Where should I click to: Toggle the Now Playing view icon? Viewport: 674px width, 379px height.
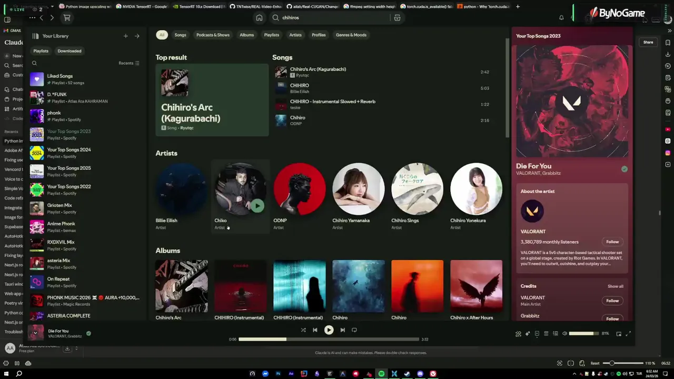(x=537, y=334)
